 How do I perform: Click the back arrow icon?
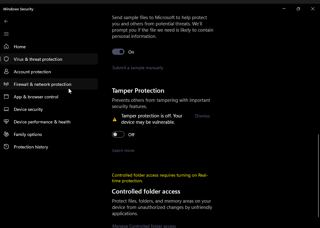(6, 21)
